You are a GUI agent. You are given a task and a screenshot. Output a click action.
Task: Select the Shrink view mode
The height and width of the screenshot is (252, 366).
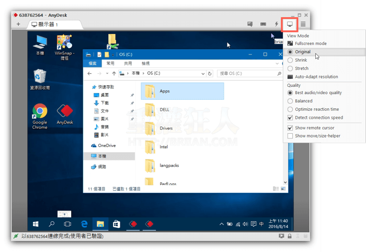(301, 60)
